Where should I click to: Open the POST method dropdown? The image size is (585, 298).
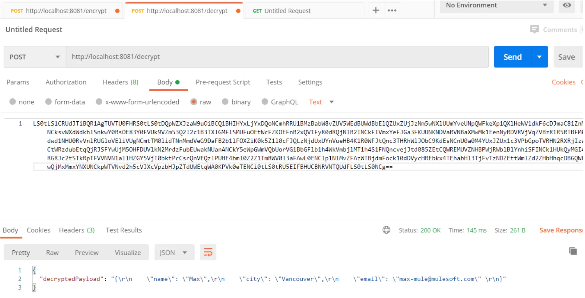[x=35, y=57]
